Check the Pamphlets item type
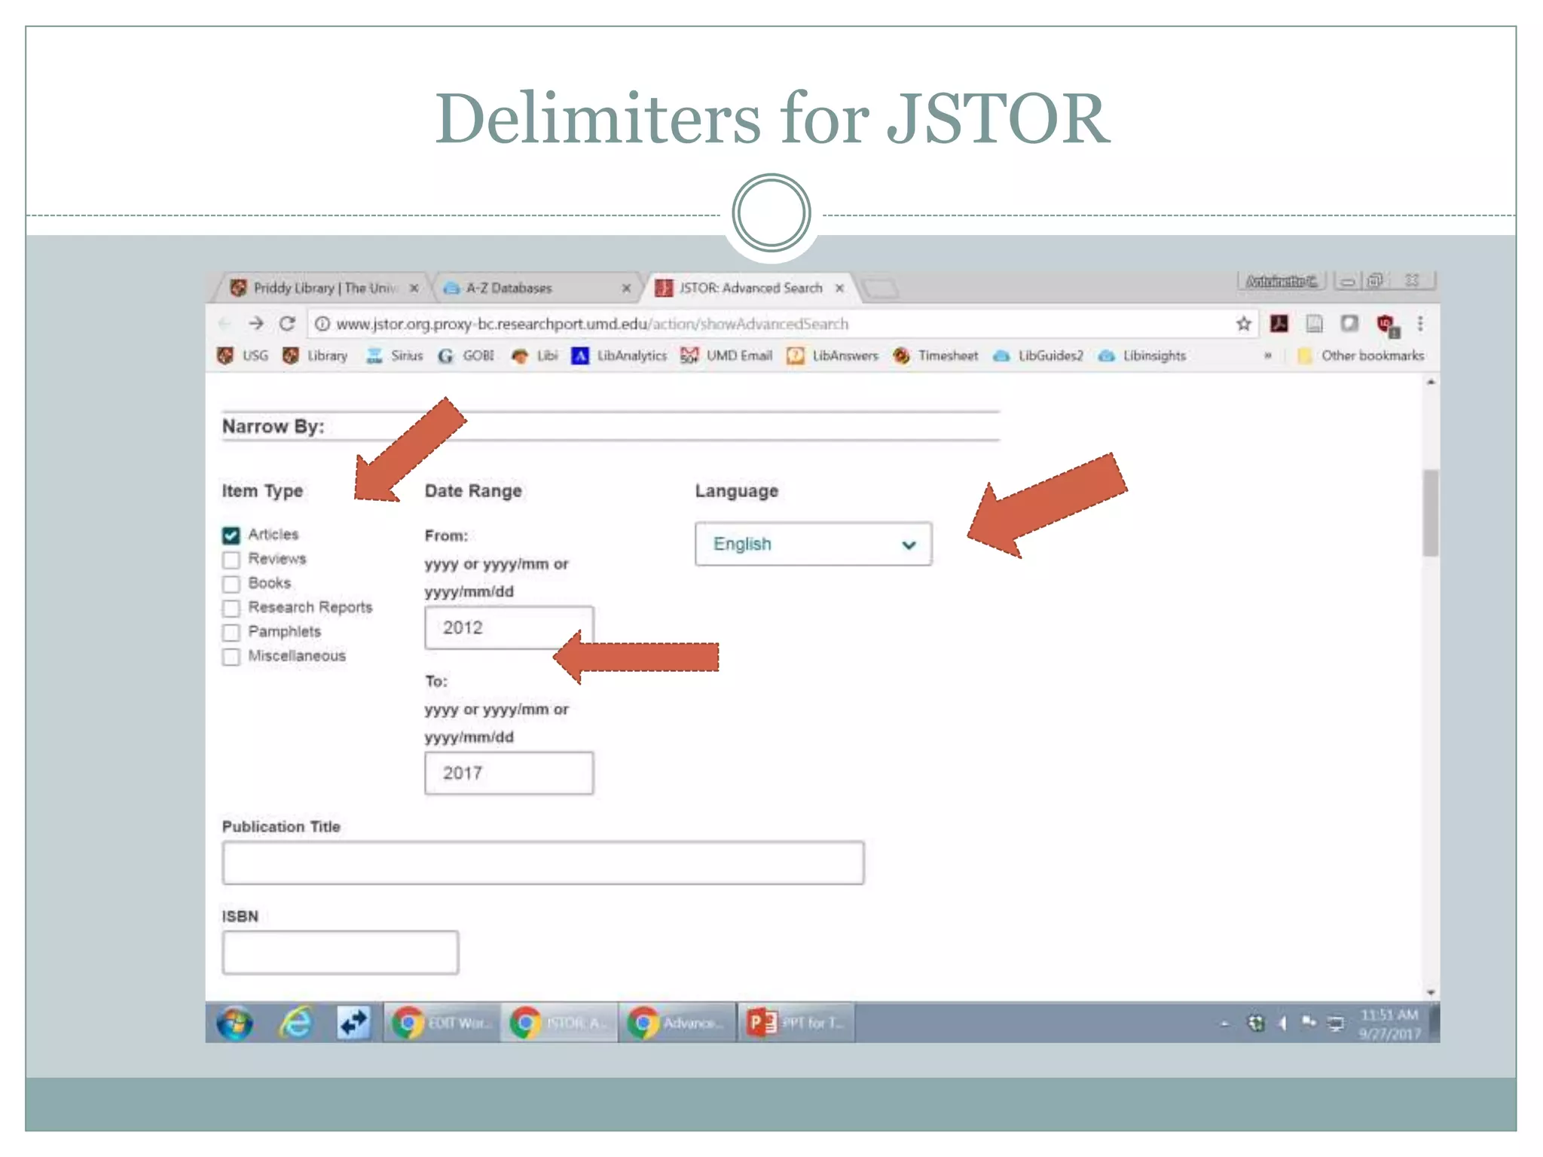 coord(231,632)
